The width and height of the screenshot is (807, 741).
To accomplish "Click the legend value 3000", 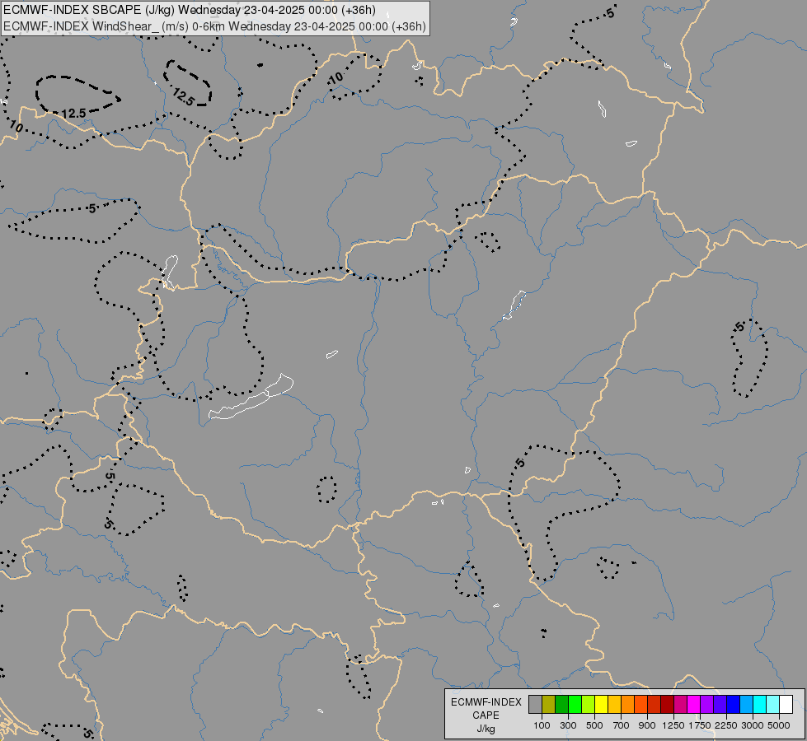I will pyautogui.click(x=753, y=725).
